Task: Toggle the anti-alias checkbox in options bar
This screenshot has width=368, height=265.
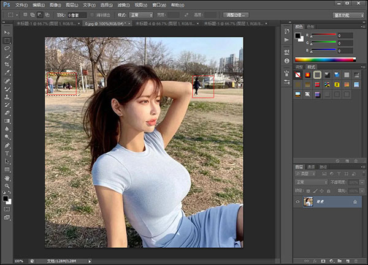Action: 93,14
